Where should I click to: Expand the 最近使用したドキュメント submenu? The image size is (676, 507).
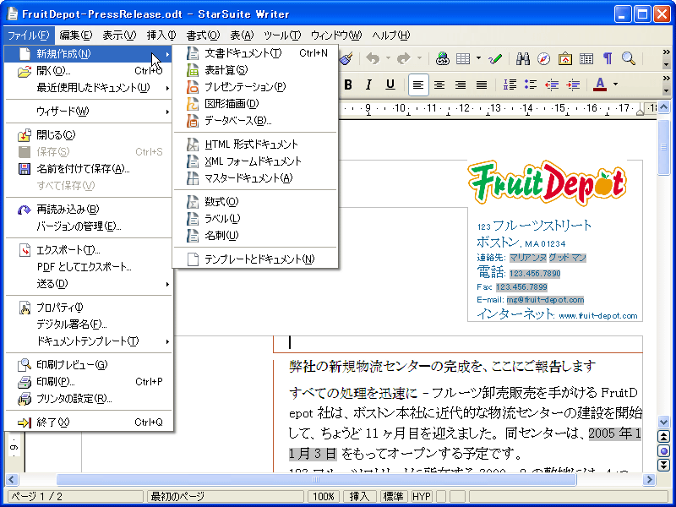[89, 88]
